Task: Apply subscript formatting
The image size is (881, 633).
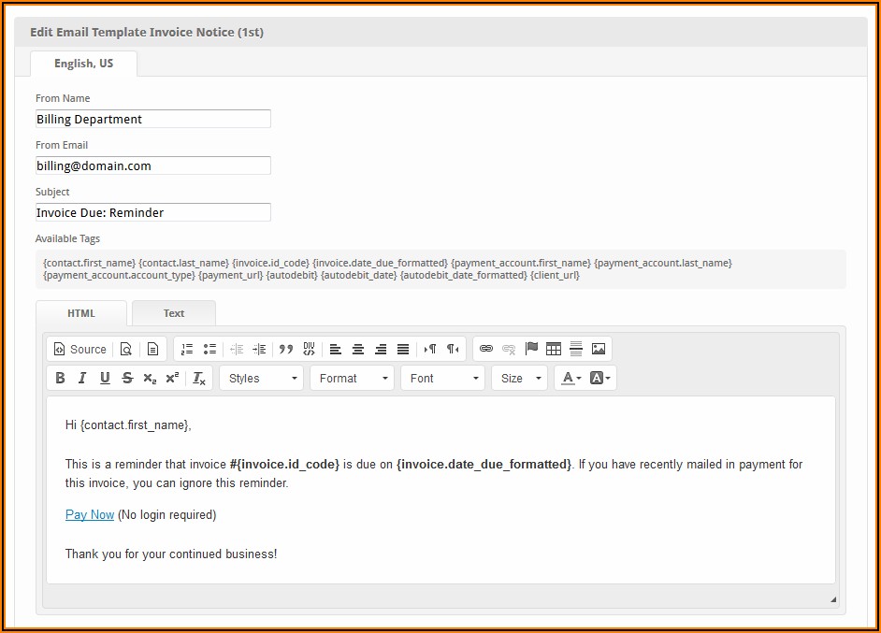Action: [x=150, y=378]
